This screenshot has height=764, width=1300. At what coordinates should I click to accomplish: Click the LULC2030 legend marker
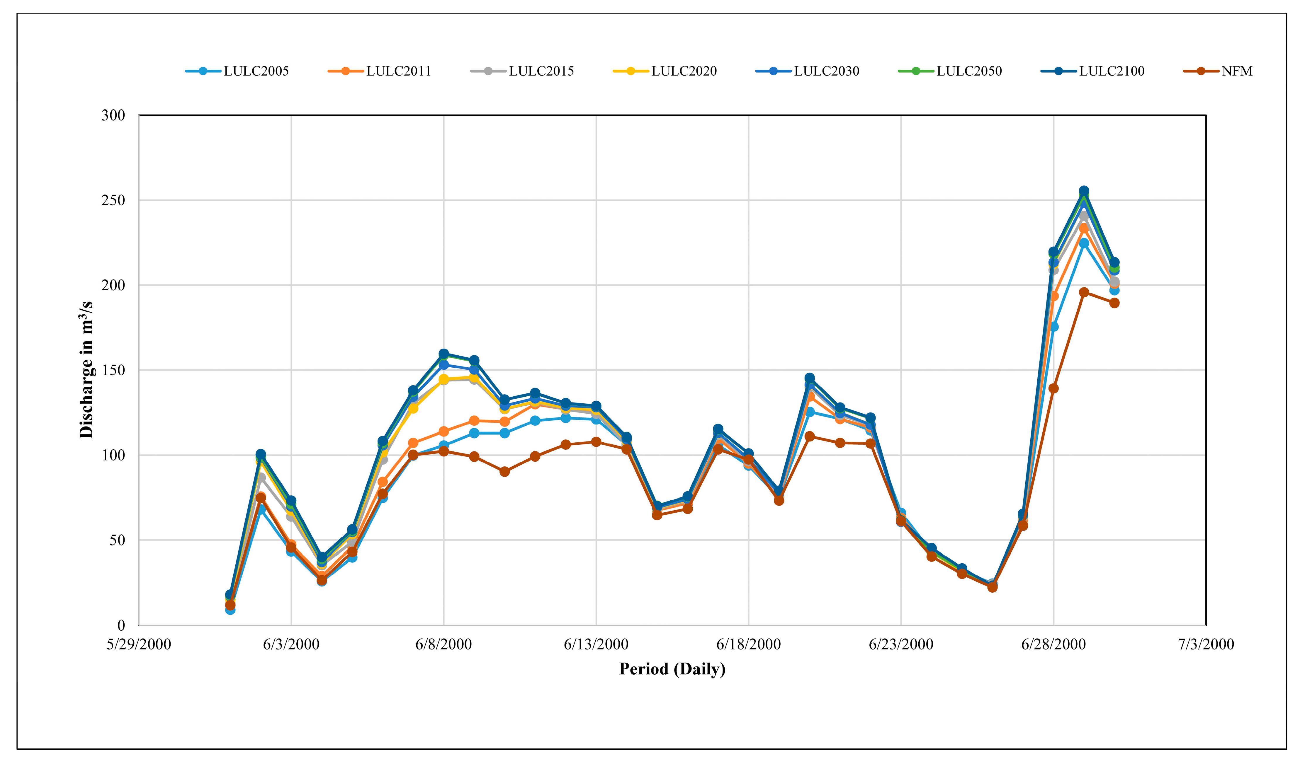coord(773,71)
